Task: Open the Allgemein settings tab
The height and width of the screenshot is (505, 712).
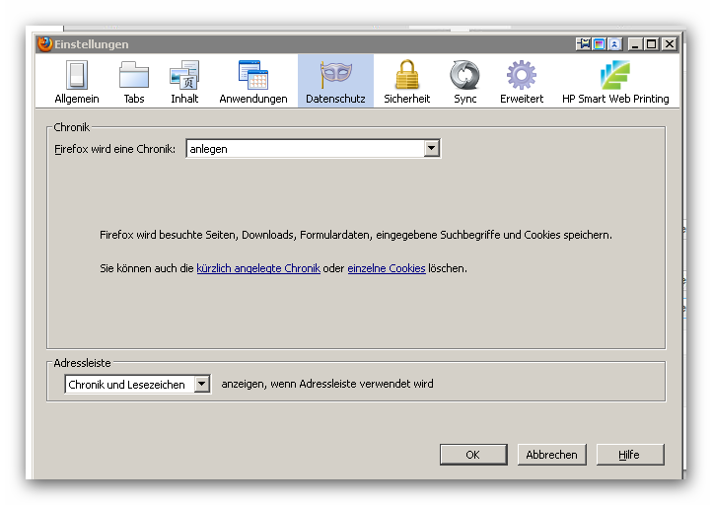Action: (77, 82)
